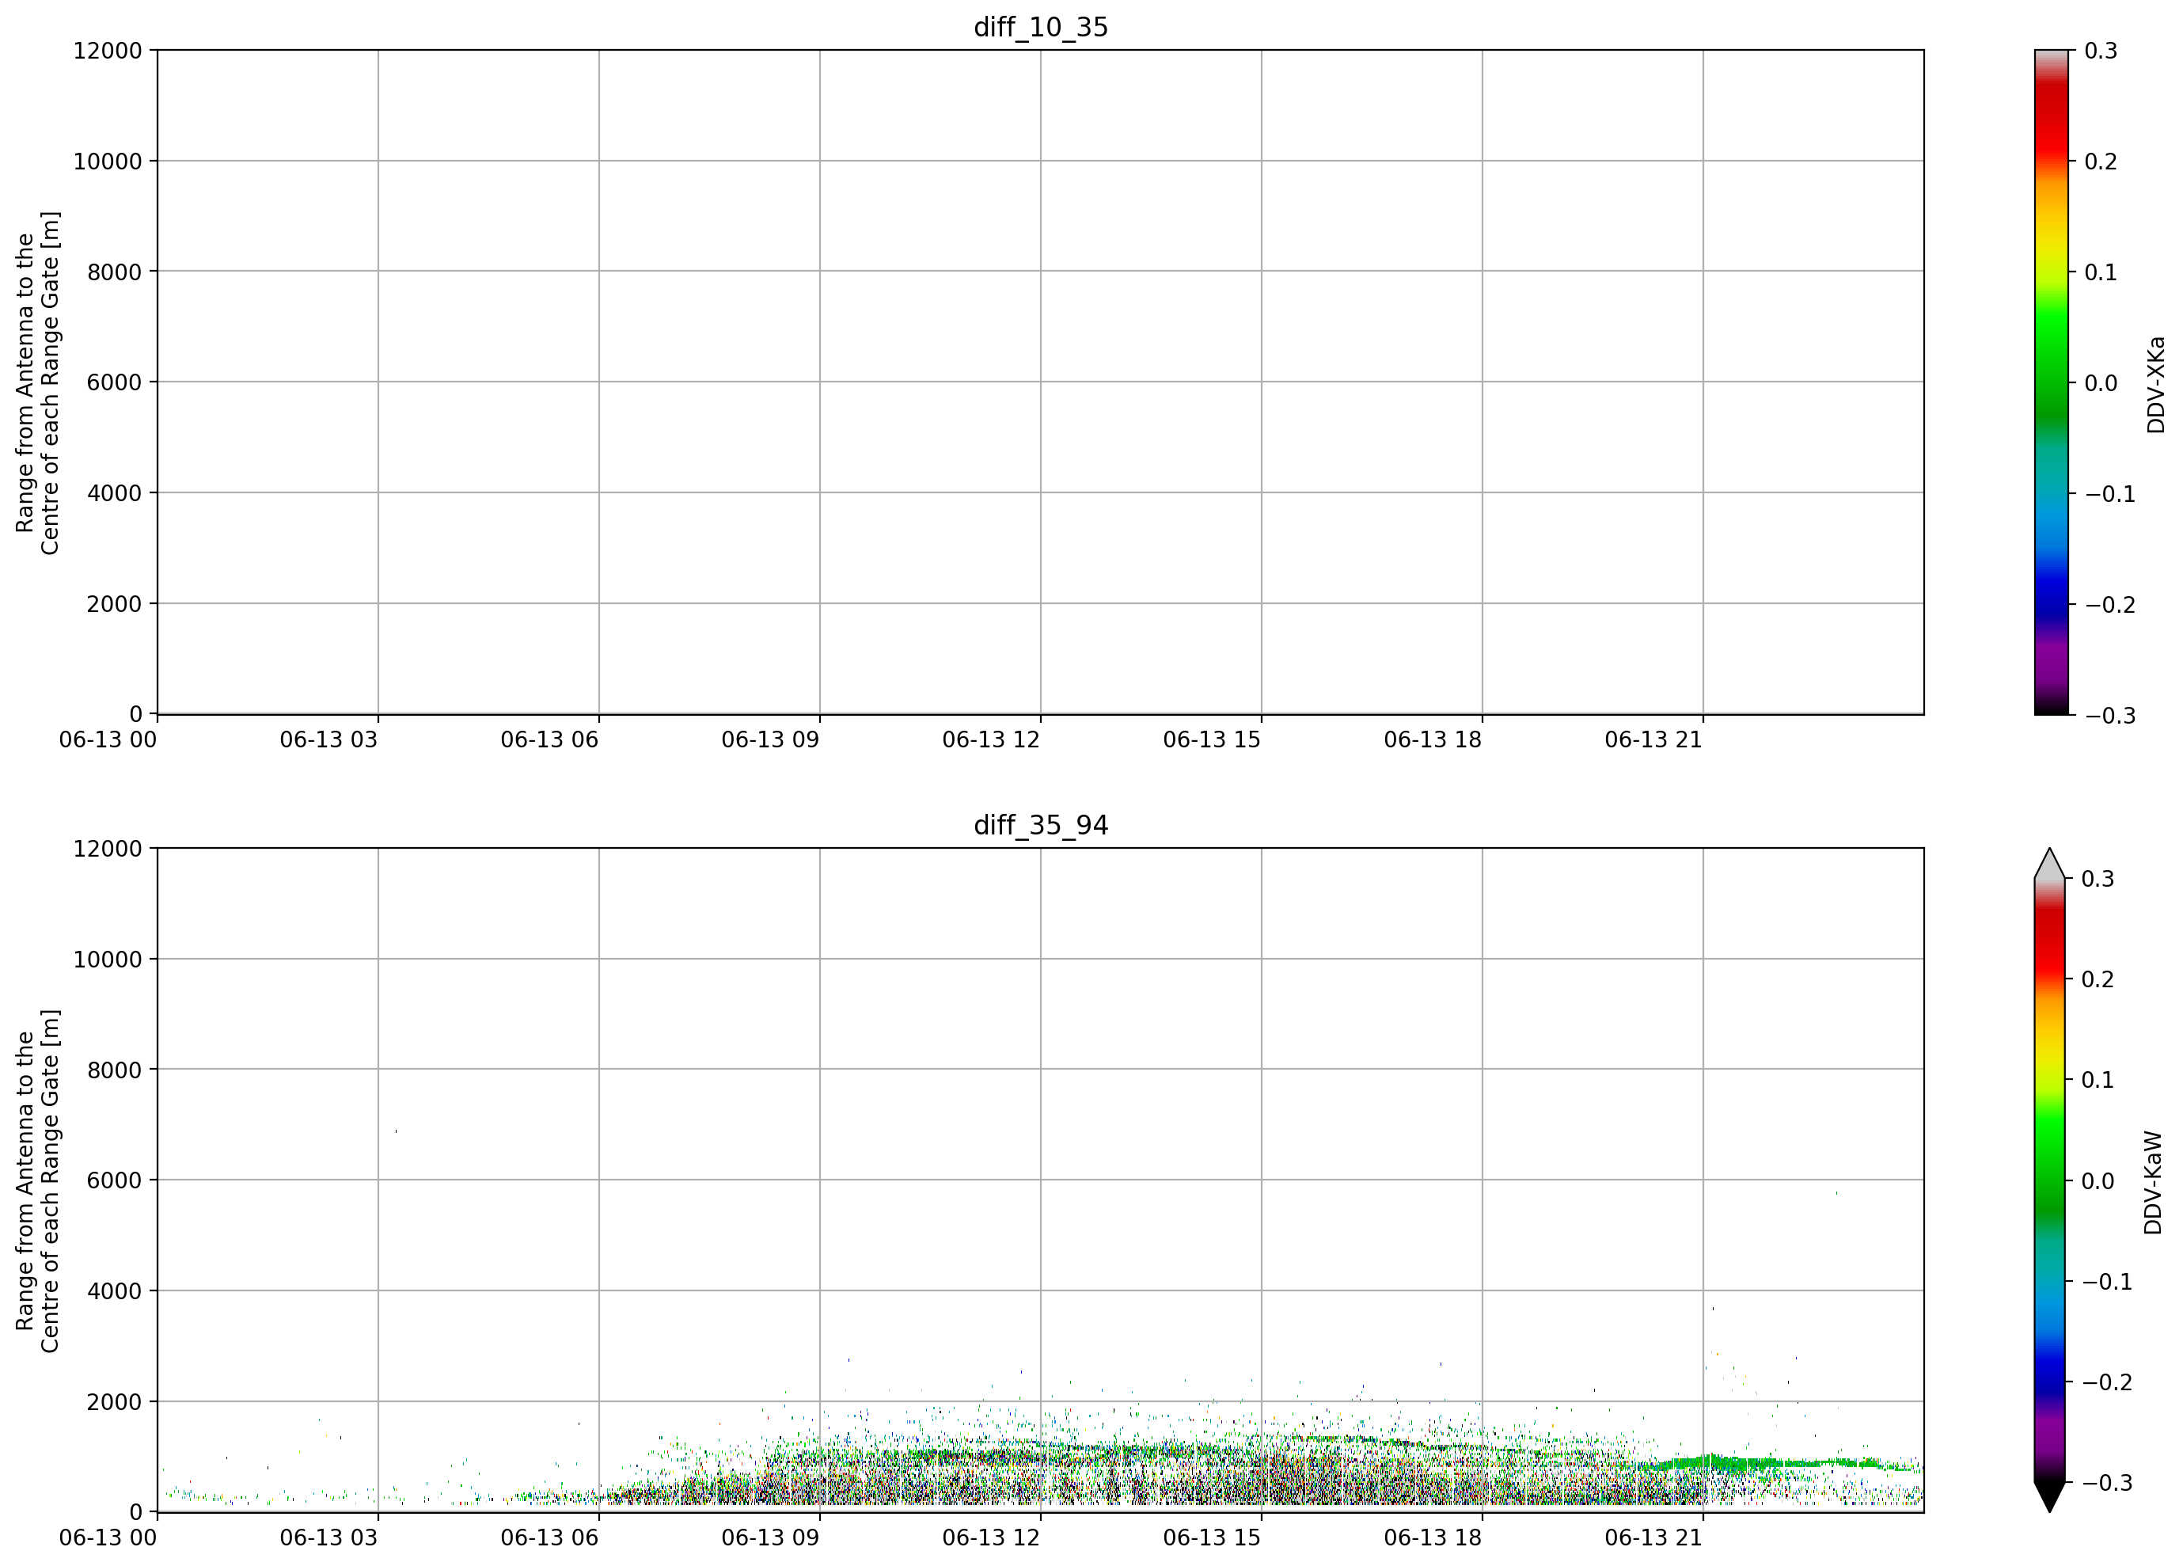
Task: Click the 12000 y-tick in diff_35_94 plot
Action: [x=108, y=848]
